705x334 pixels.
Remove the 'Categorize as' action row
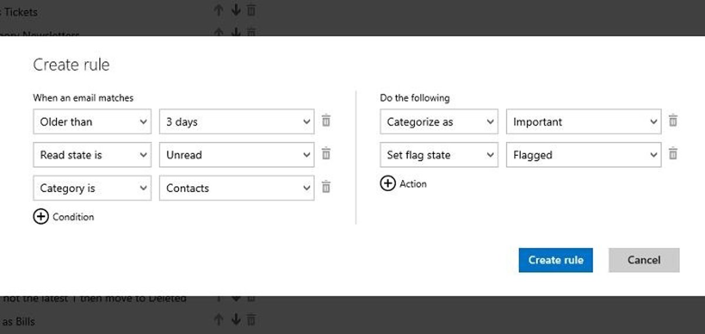pos(673,121)
